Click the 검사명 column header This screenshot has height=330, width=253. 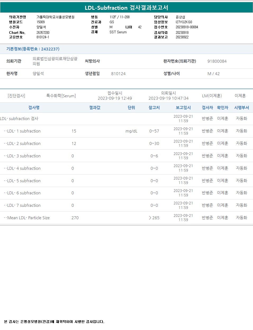pyautogui.click(x=34, y=108)
